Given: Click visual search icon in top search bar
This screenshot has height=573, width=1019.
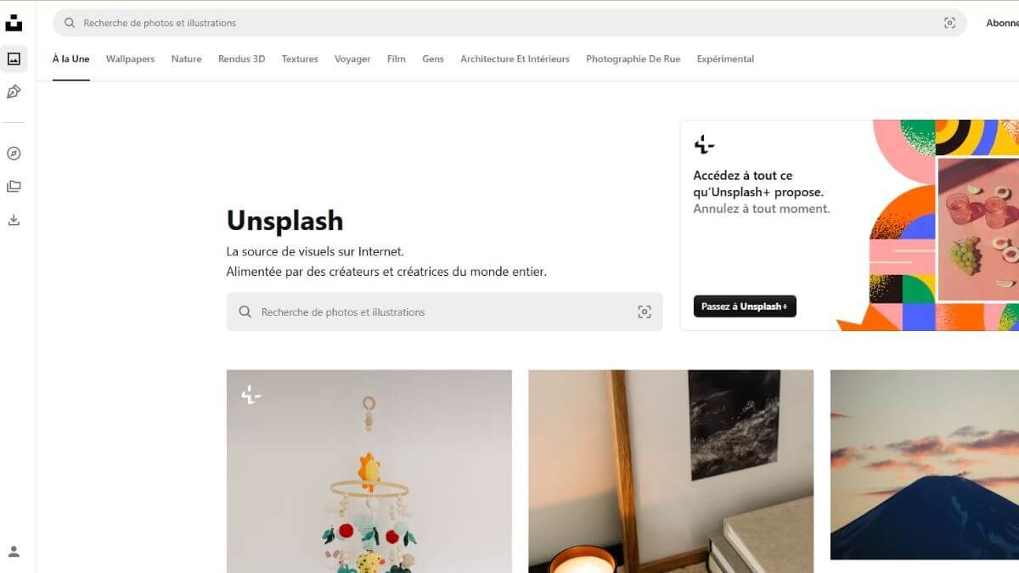Looking at the screenshot, I should tap(949, 23).
